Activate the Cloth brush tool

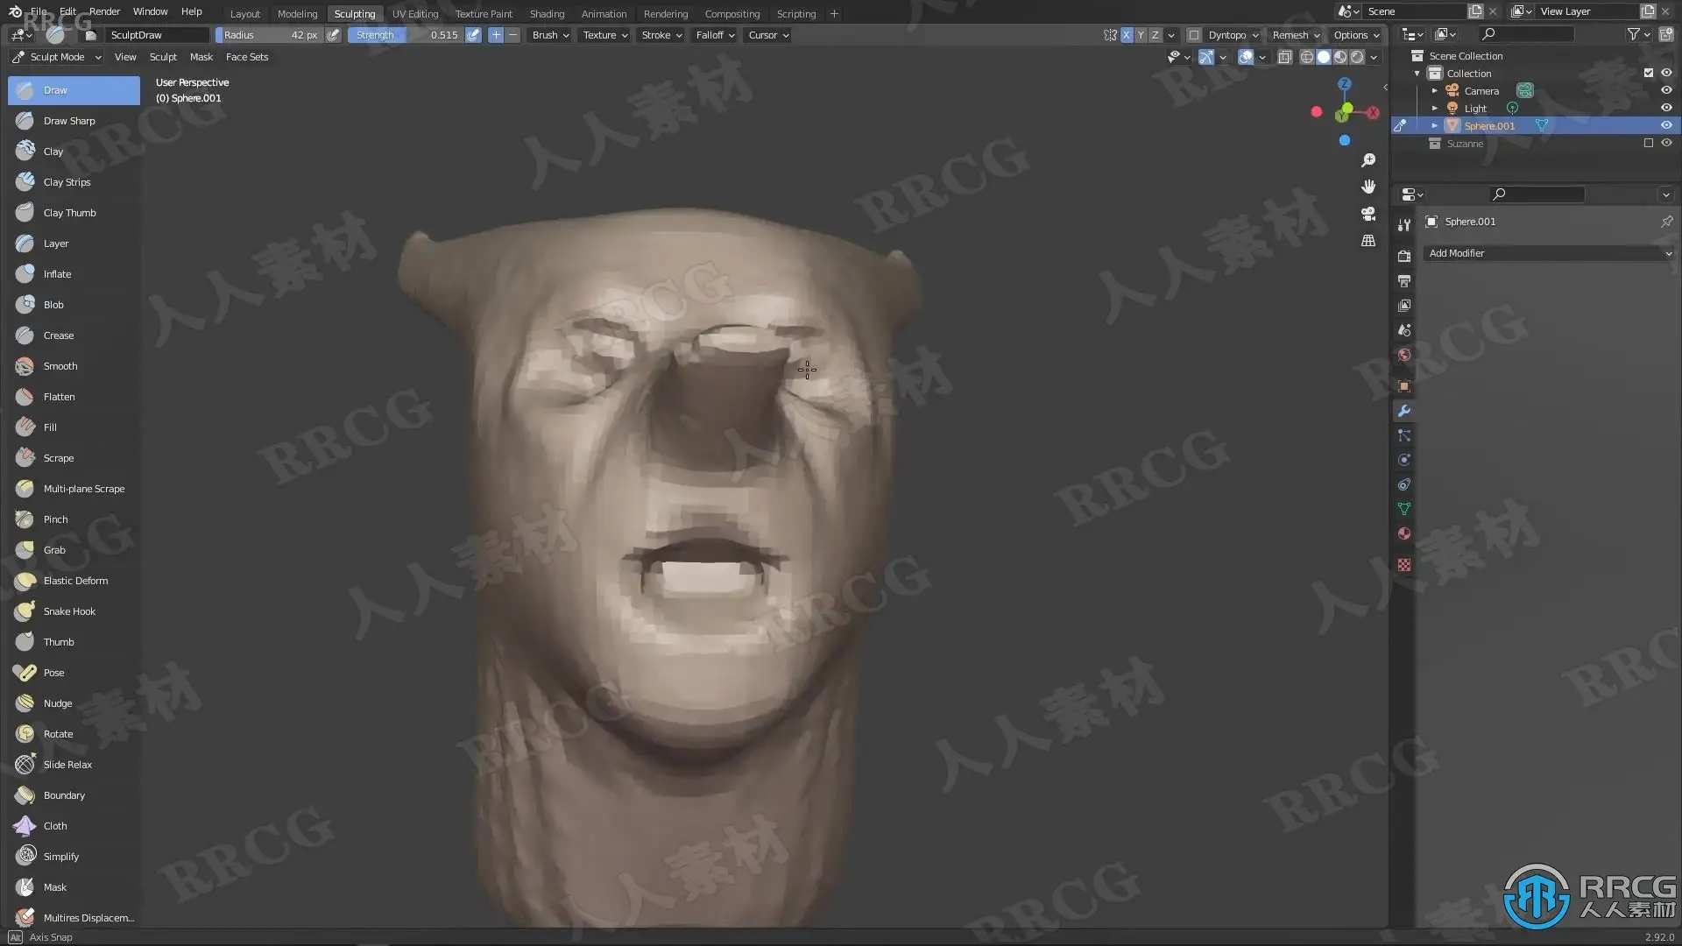pyautogui.click(x=54, y=826)
